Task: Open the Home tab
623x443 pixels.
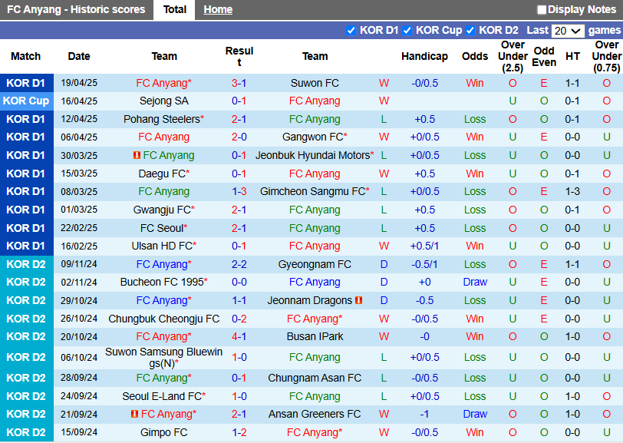Action: point(218,9)
